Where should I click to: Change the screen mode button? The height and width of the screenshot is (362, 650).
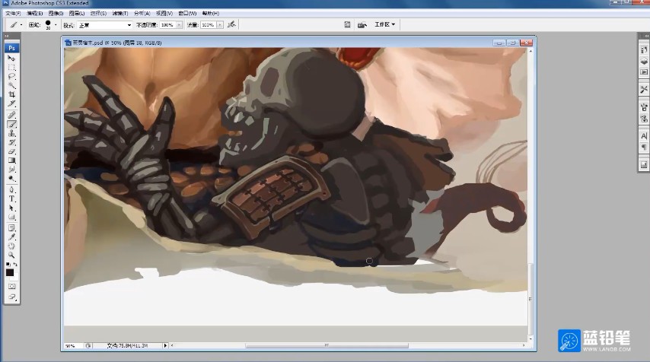11,297
